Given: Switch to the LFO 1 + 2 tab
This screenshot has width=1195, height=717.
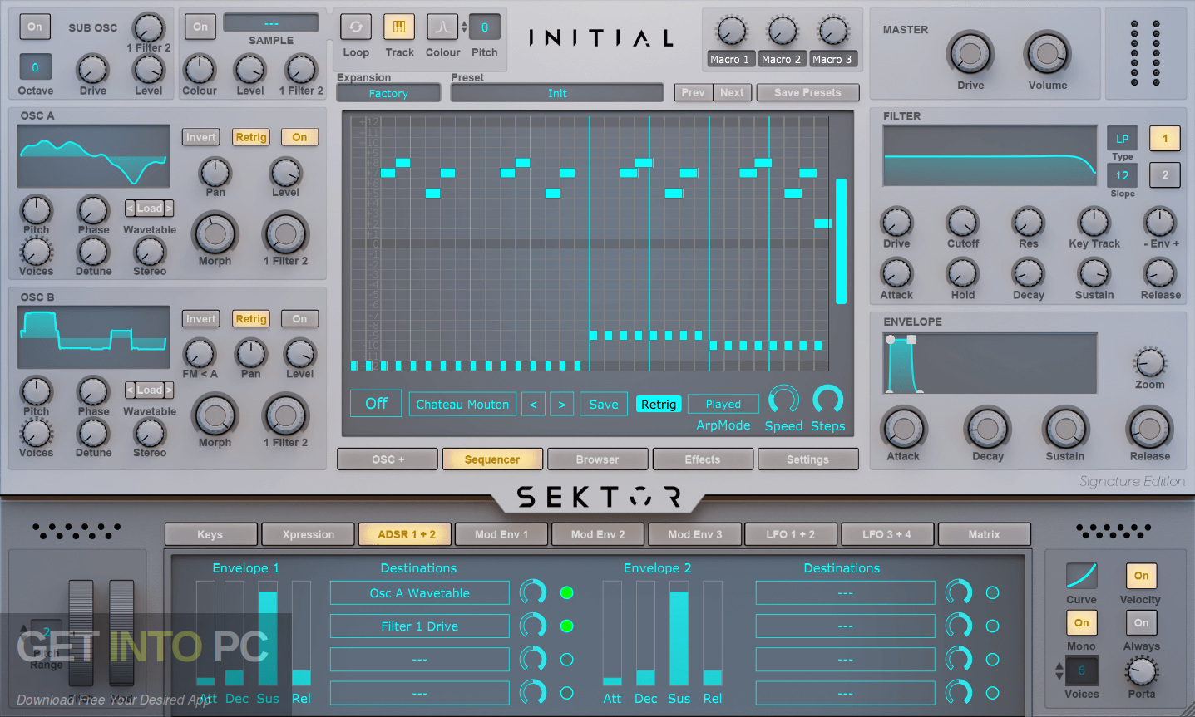Looking at the screenshot, I should coord(790,534).
